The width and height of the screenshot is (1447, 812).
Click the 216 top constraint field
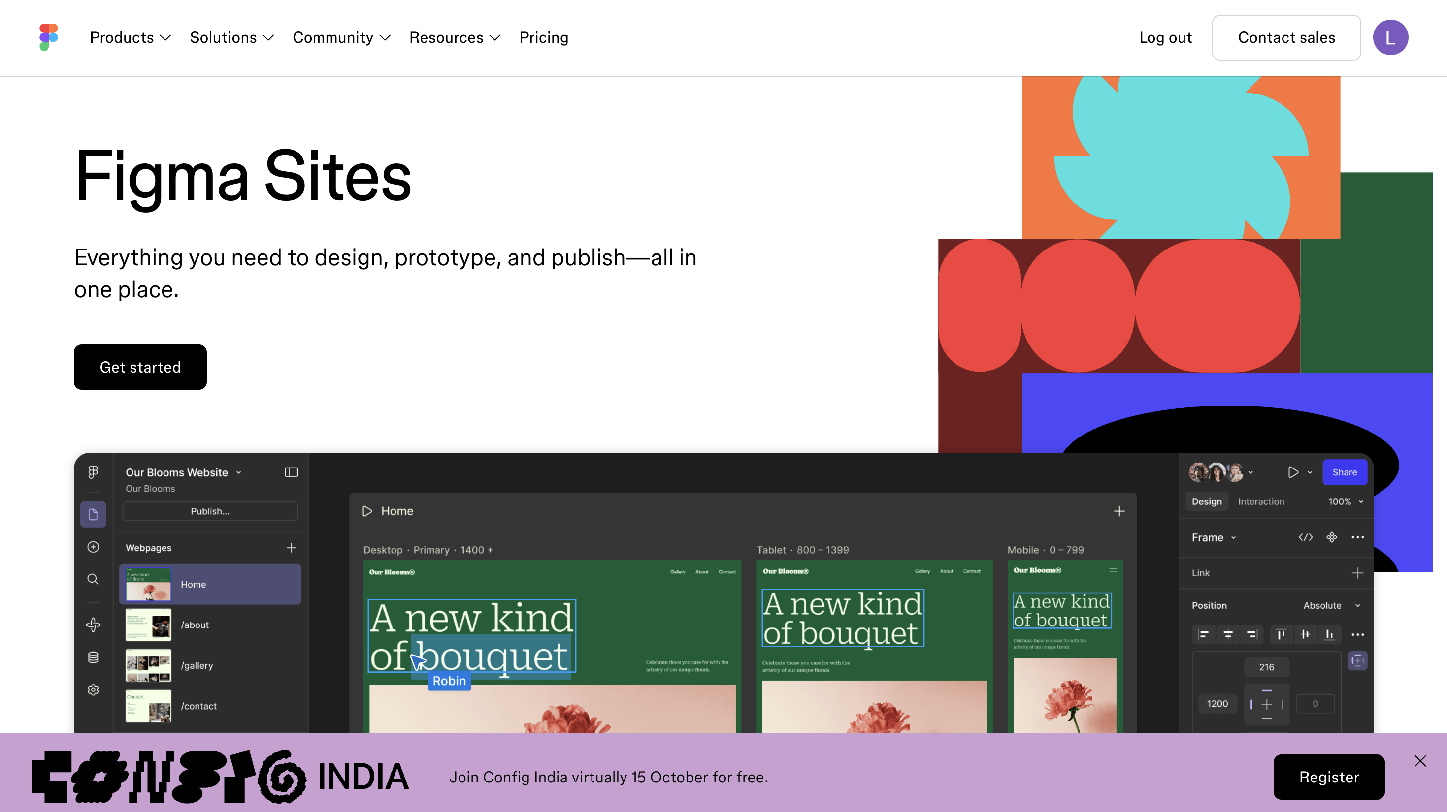[x=1266, y=667]
